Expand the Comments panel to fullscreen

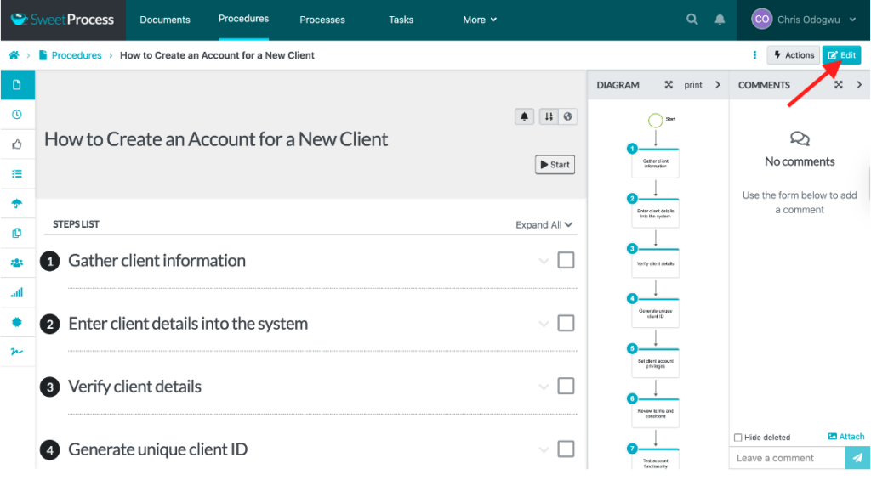coord(838,85)
